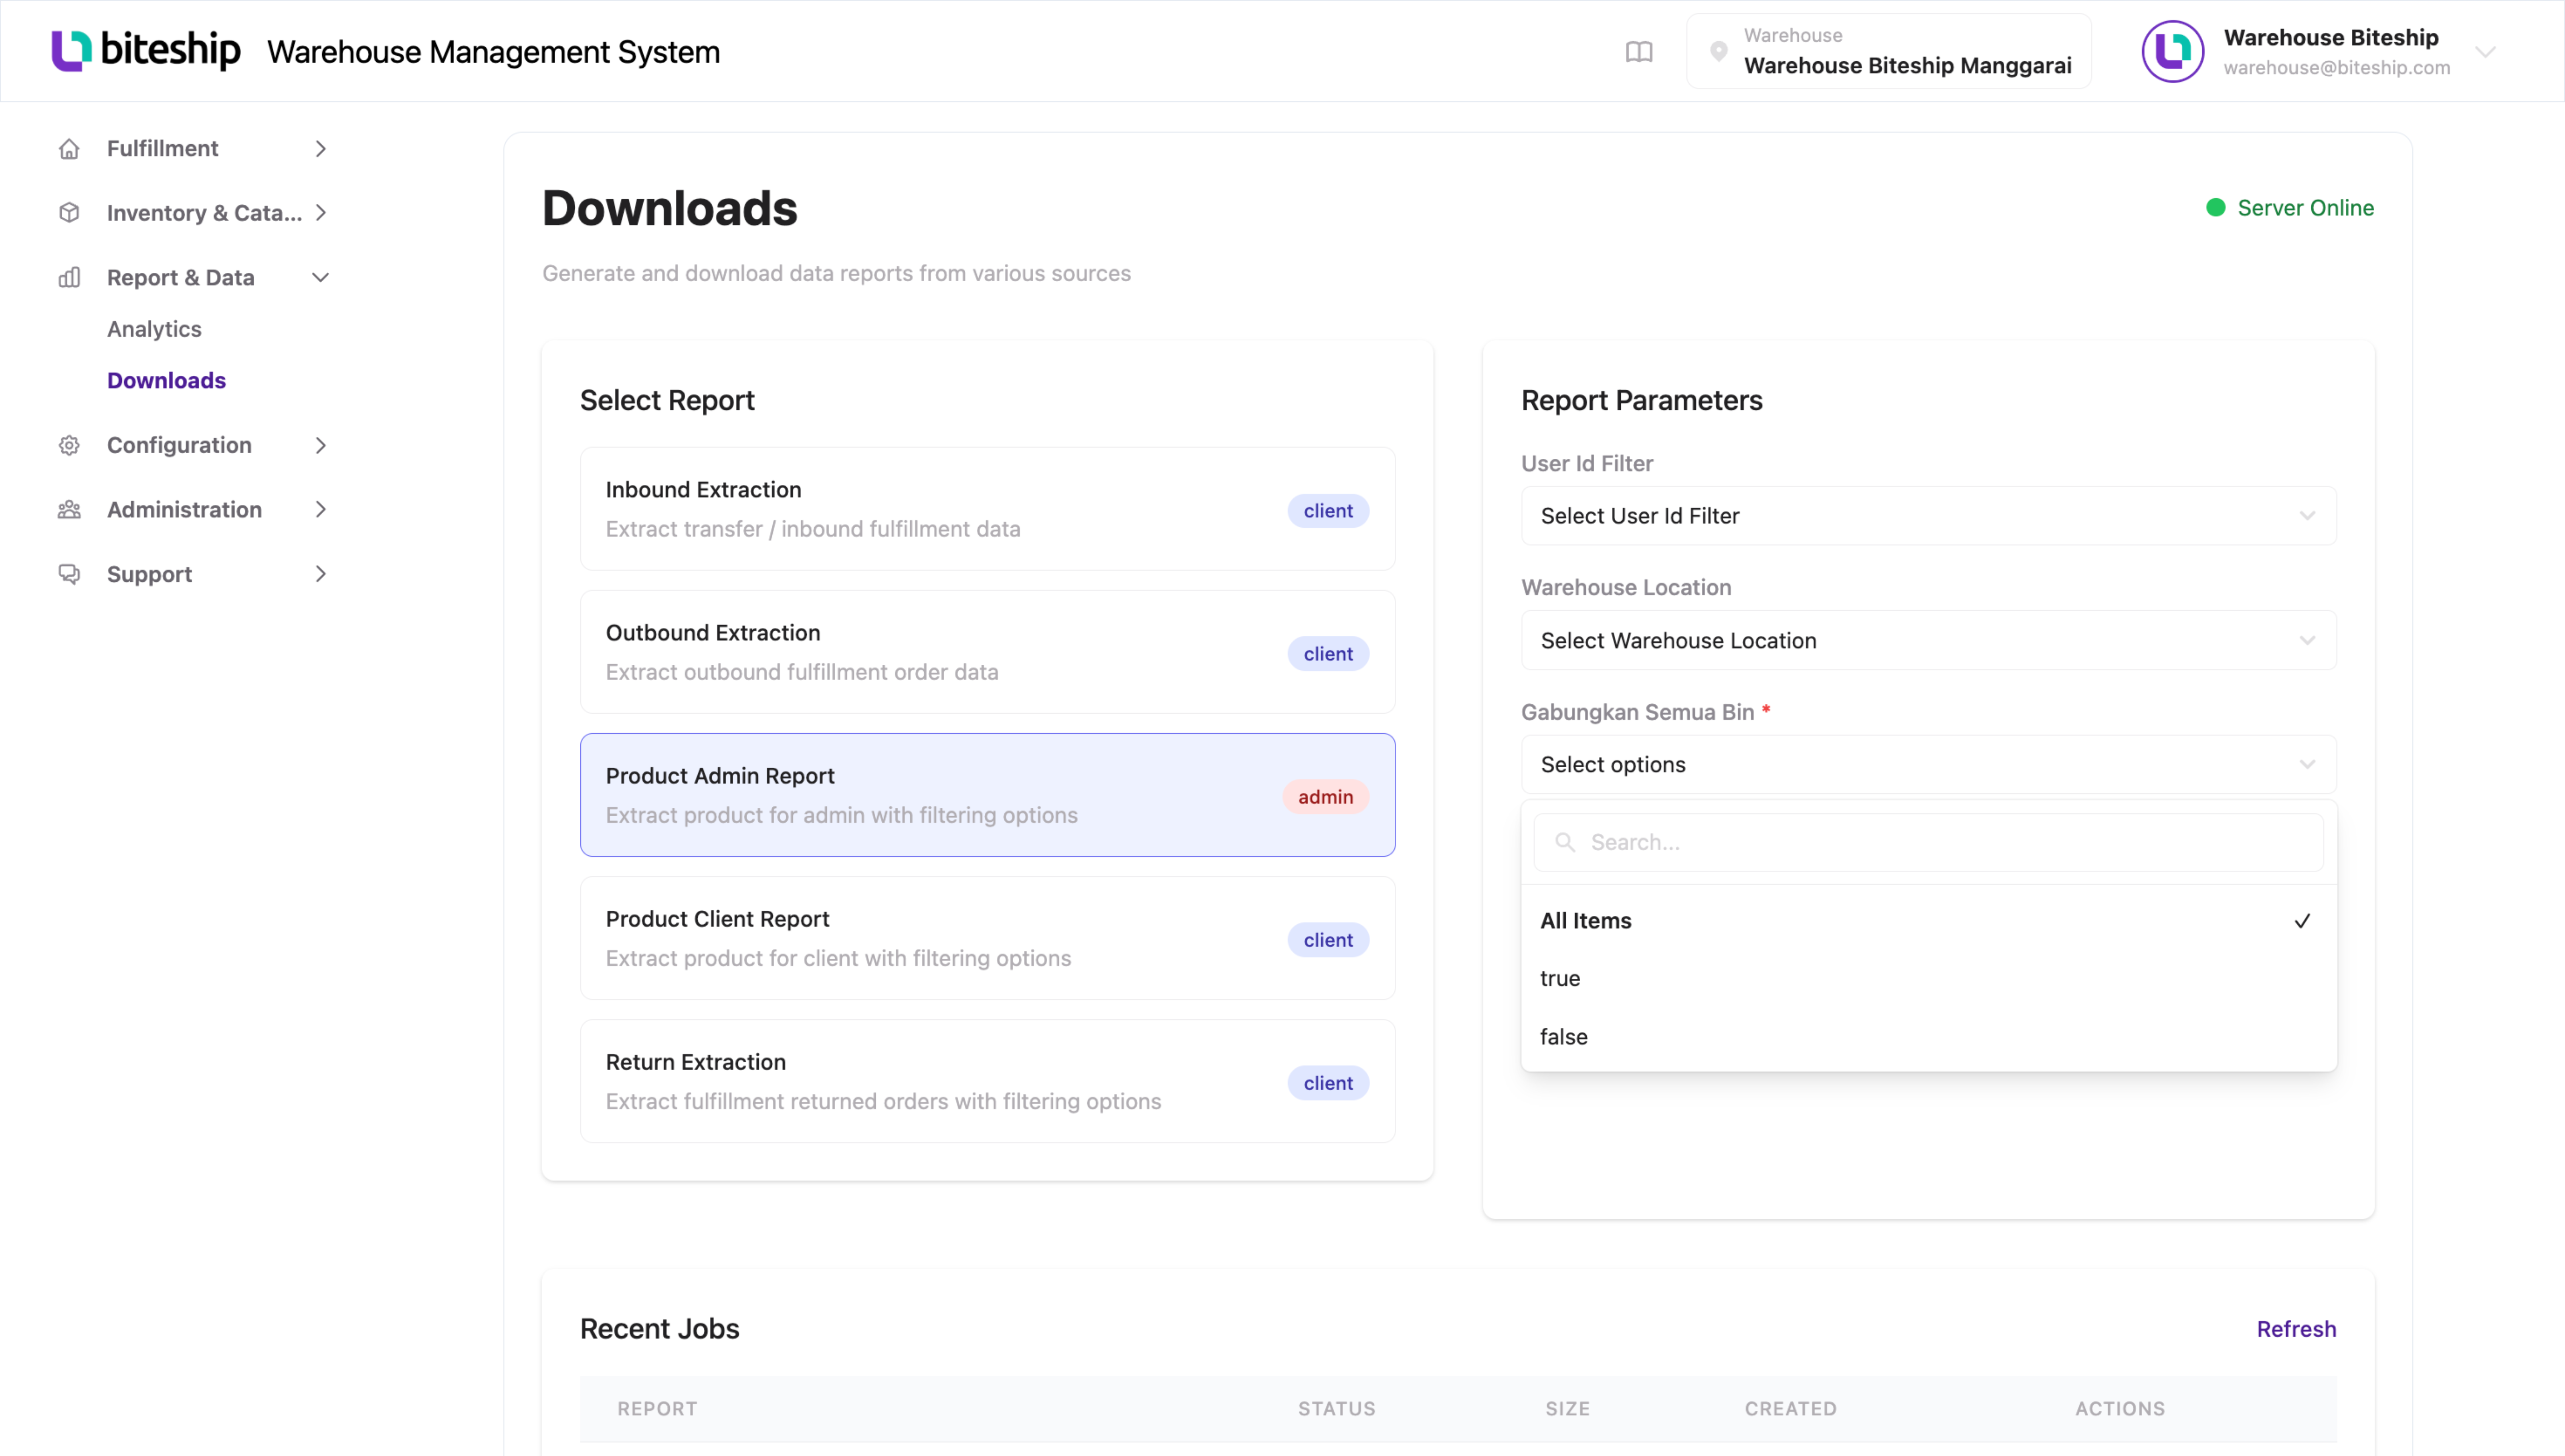Open the Select User Id Filter dropdown
The height and width of the screenshot is (1456, 2565).
pyautogui.click(x=1928, y=516)
